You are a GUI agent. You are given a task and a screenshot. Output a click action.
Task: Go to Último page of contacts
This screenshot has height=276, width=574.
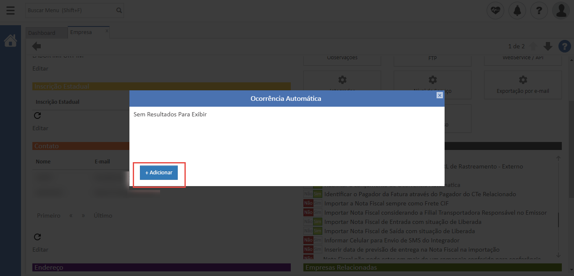tap(103, 216)
